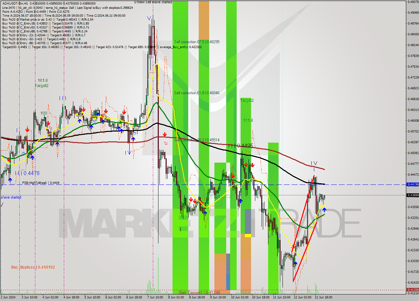
Task: Select the '6 Jun 18:00' time axis label
Action: click(x=134, y=297)
